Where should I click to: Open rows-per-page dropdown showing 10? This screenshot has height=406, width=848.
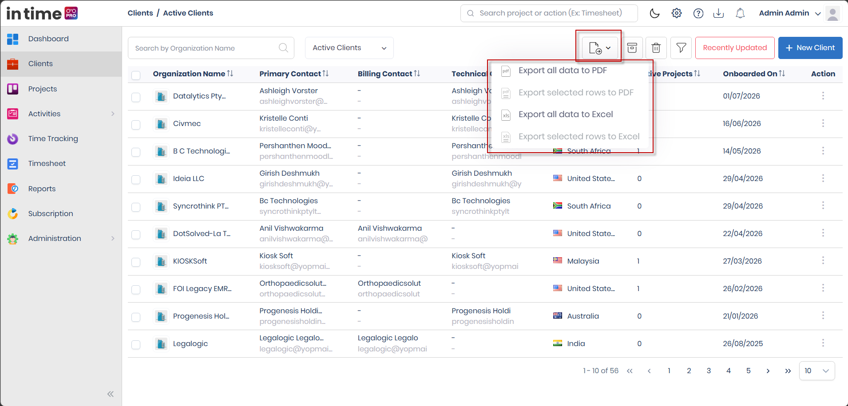(x=817, y=371)
